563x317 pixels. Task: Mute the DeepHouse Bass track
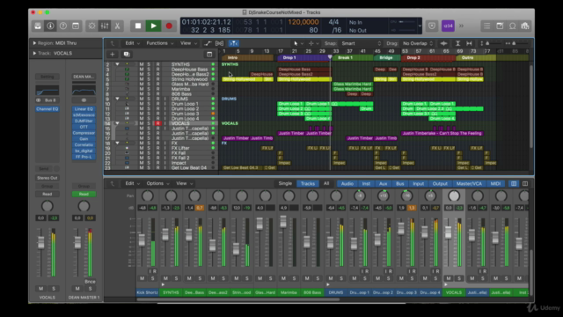142,70
